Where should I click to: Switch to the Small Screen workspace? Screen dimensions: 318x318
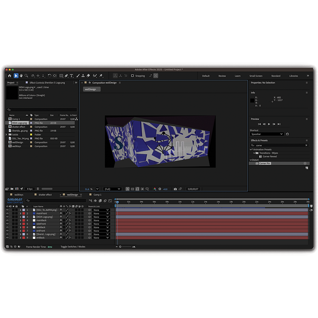256,76
